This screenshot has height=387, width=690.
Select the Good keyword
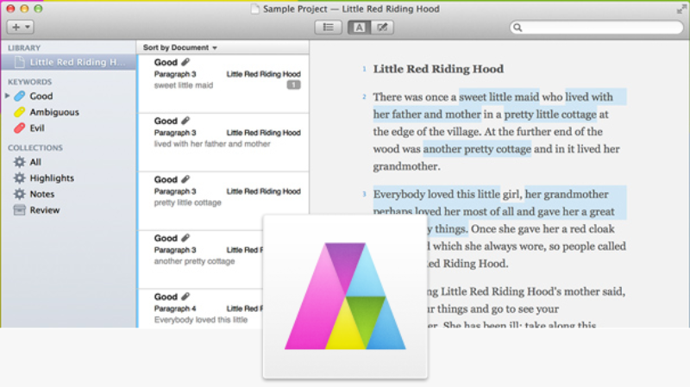click(41, 96)
